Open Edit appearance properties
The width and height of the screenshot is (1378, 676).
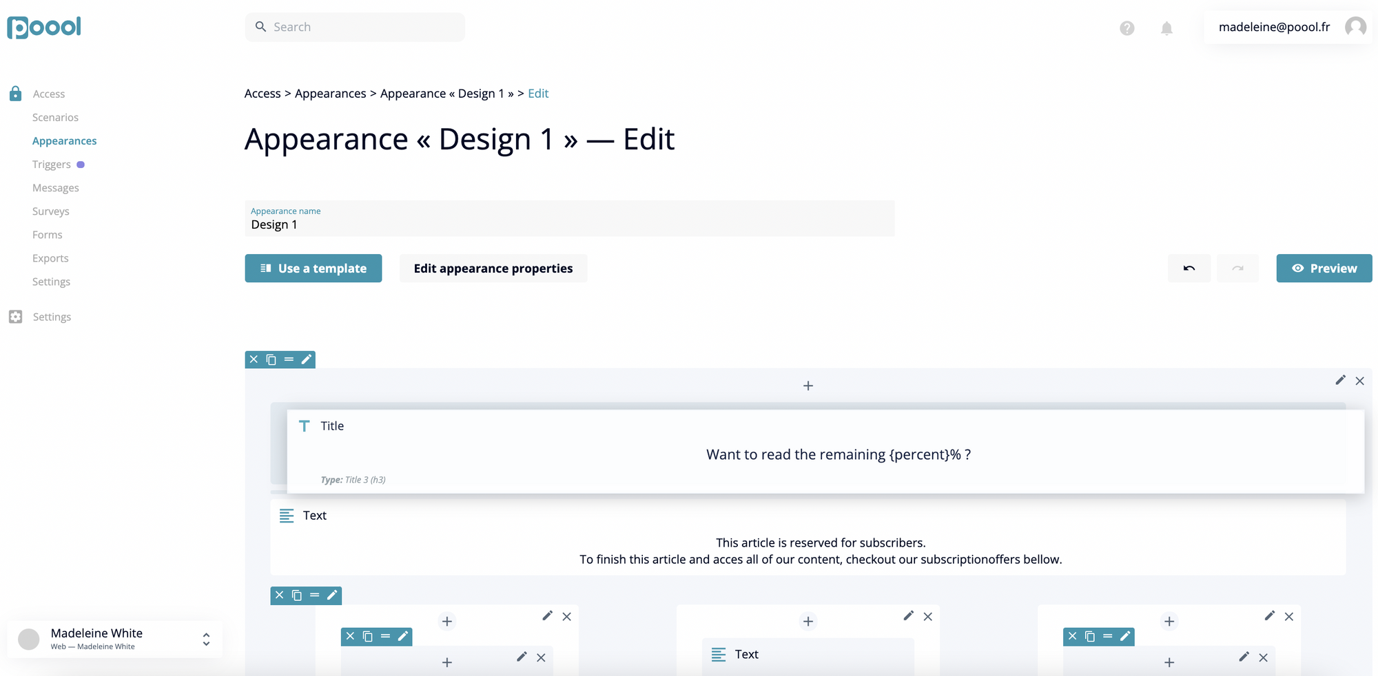pos(493,268)
